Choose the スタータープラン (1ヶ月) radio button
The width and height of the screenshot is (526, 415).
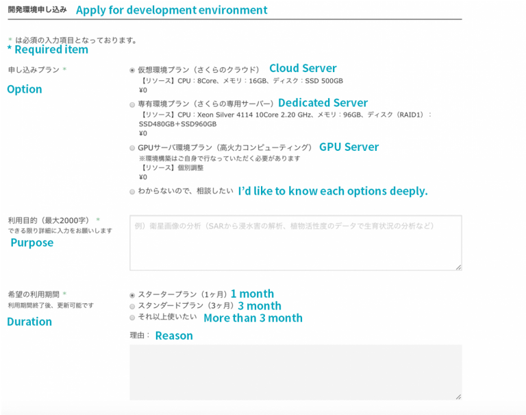pyautogui.click(x=132, y=295)
